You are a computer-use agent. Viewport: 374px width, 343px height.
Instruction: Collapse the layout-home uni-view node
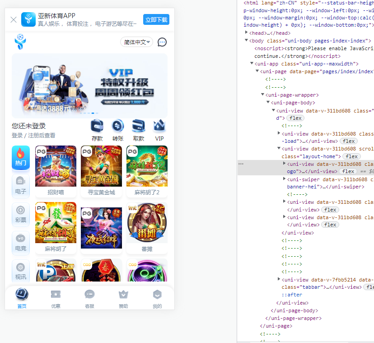tap(279, 148)
